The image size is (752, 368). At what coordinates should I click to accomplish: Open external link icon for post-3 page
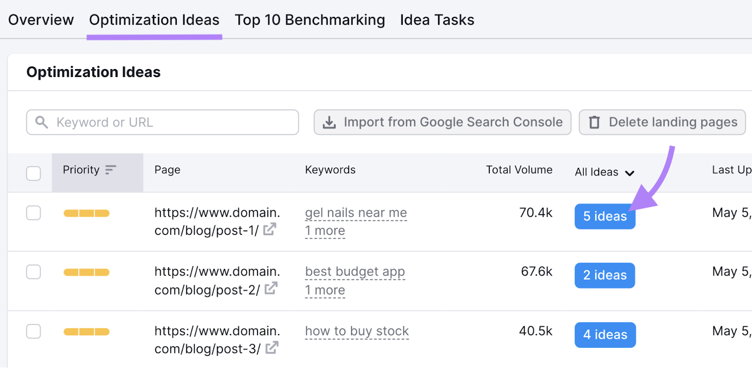pos(272,348)
